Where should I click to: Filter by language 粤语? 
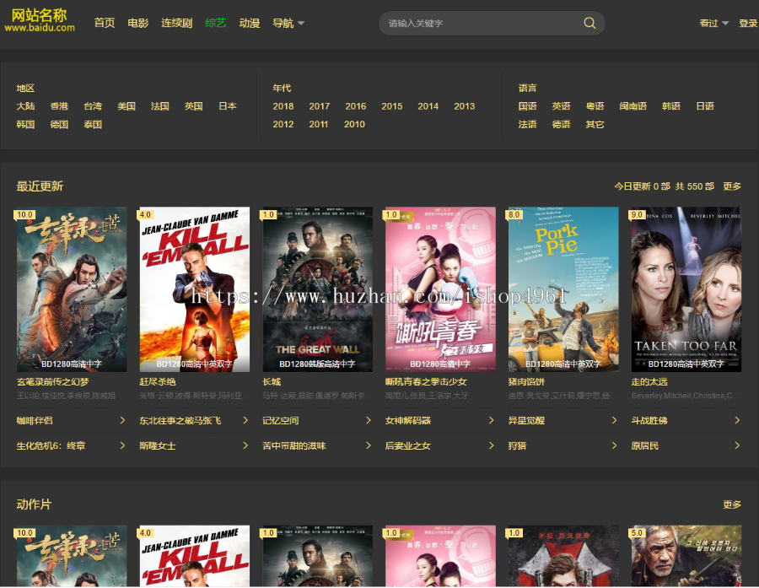point(595,106)
